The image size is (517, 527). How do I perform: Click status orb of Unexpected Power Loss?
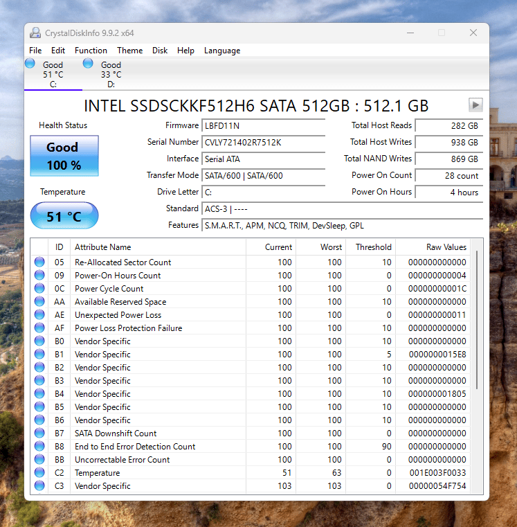(39, 314)
